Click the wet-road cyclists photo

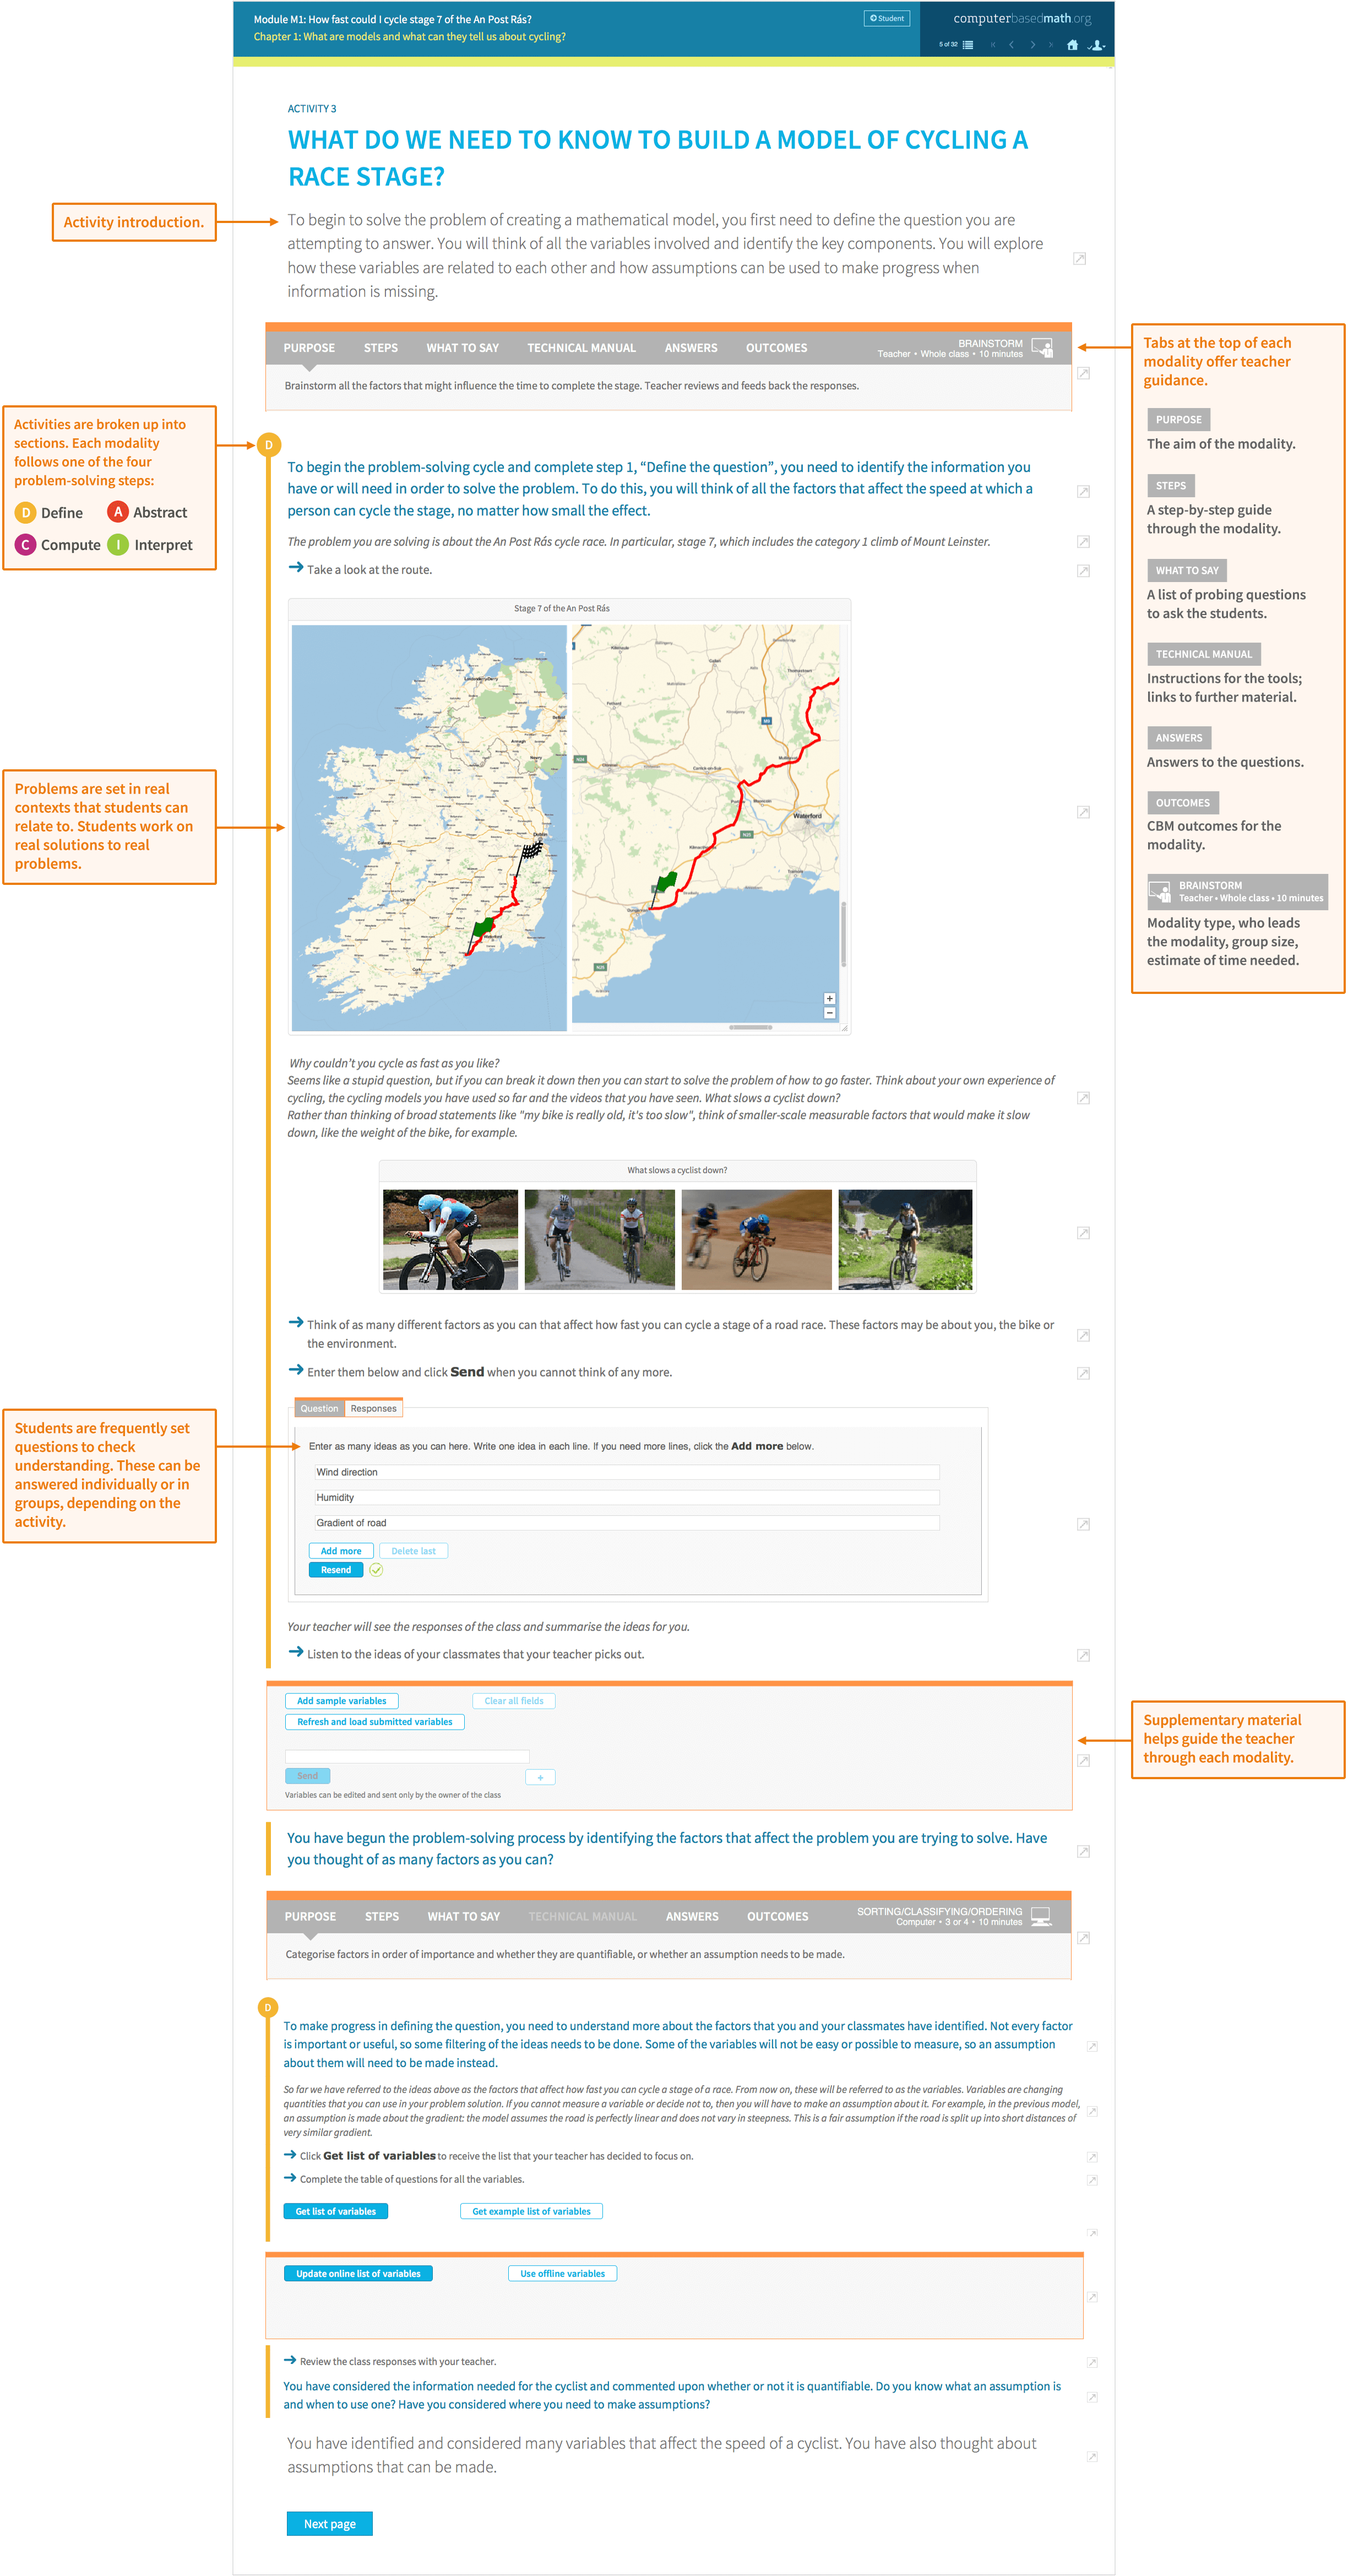(x=599, y=1239)
